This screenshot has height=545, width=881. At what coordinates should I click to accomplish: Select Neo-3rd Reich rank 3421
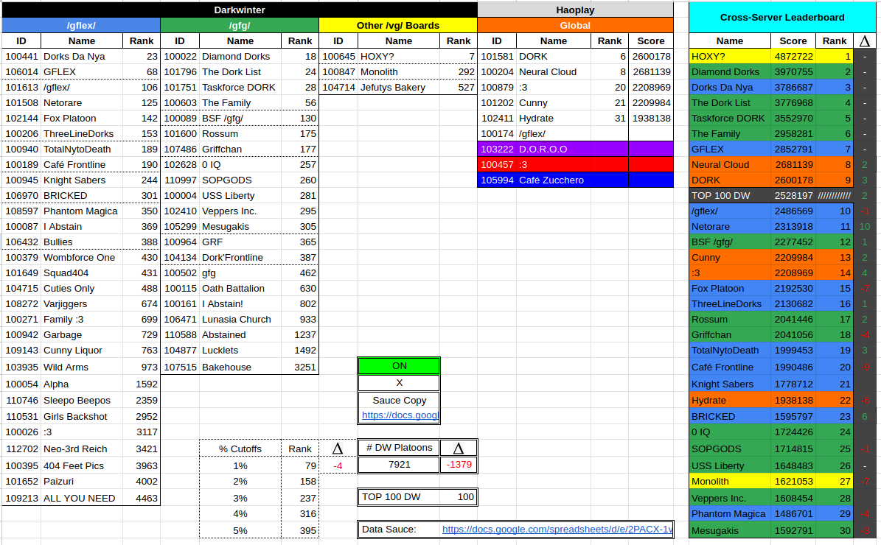pyautogui.click(x=142, y=449)
